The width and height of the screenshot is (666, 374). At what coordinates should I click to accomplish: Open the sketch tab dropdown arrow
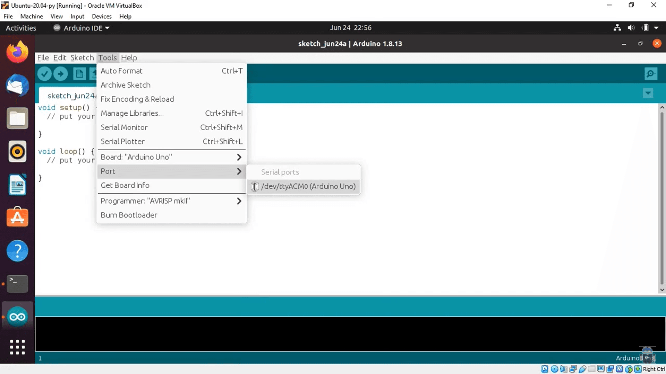pyautogui.click(x=648, y=93)
